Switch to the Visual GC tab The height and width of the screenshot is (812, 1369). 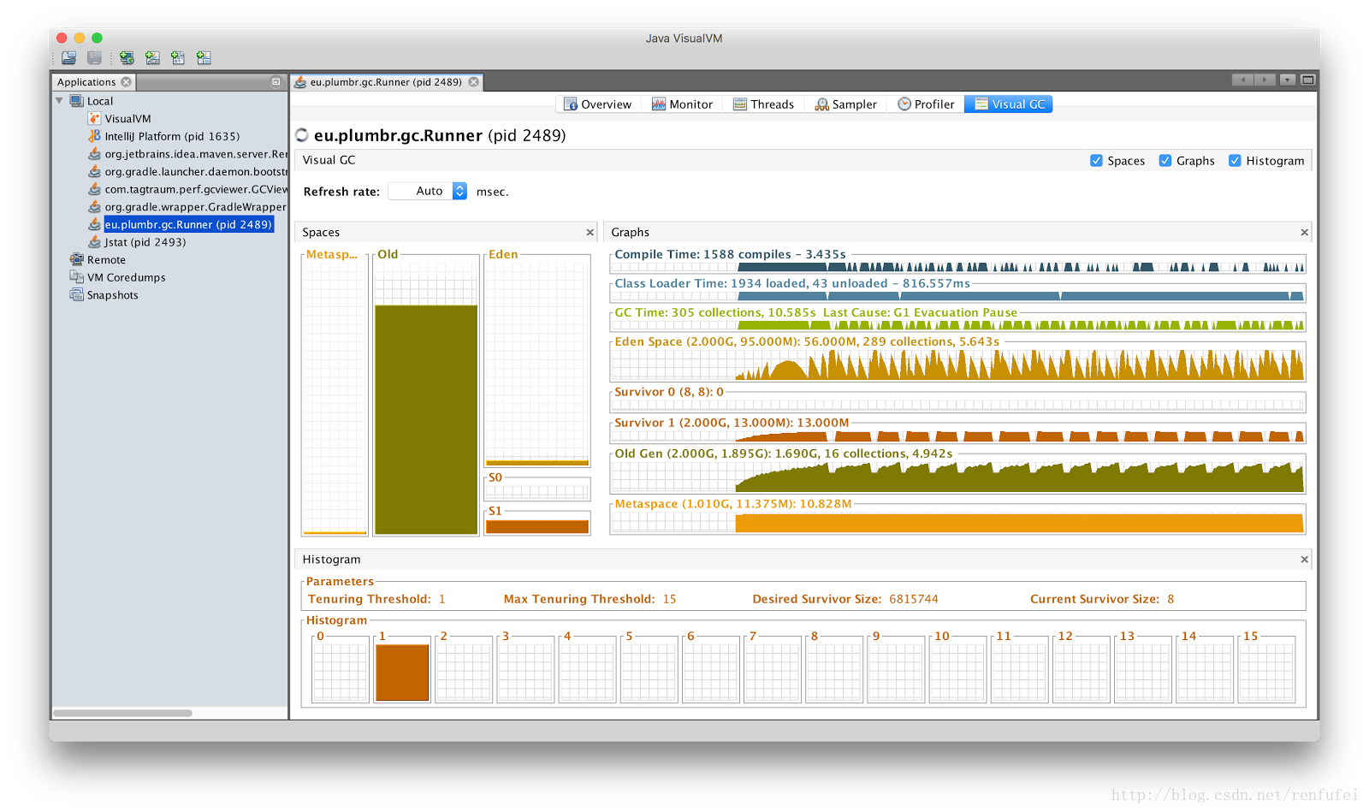[1009, 104]
